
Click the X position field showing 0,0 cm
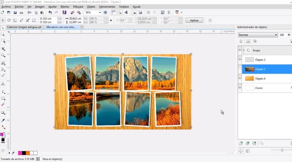point(50,18)
